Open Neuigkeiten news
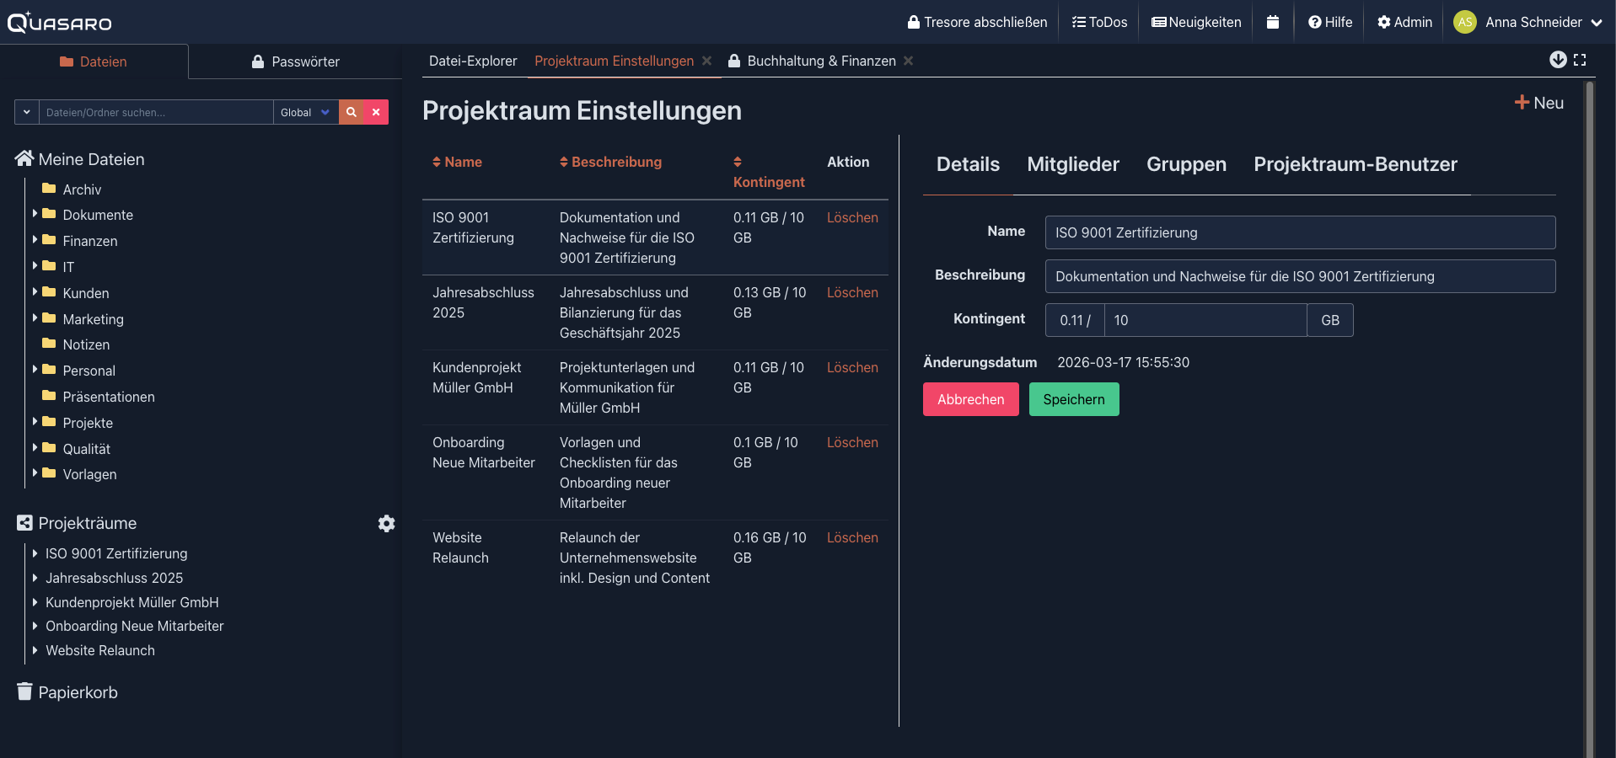 (x=1196, y=22)
